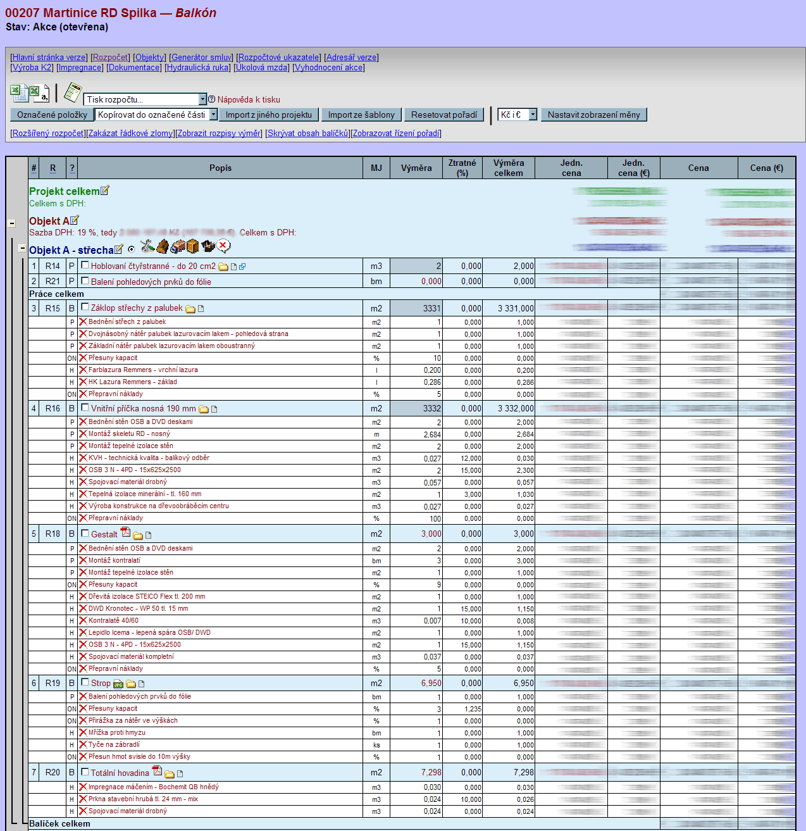Click the # column header
Screen dimensions: 806x831
click(34, 168)
